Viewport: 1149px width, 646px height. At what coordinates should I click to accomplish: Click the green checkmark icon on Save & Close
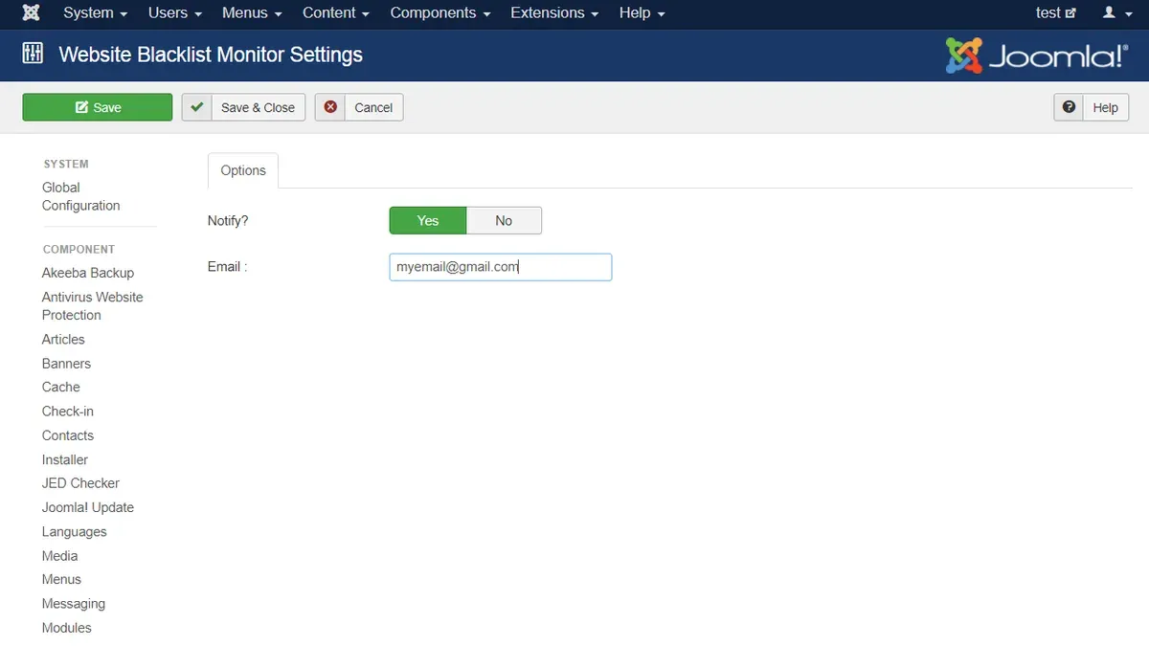point(197,107)
